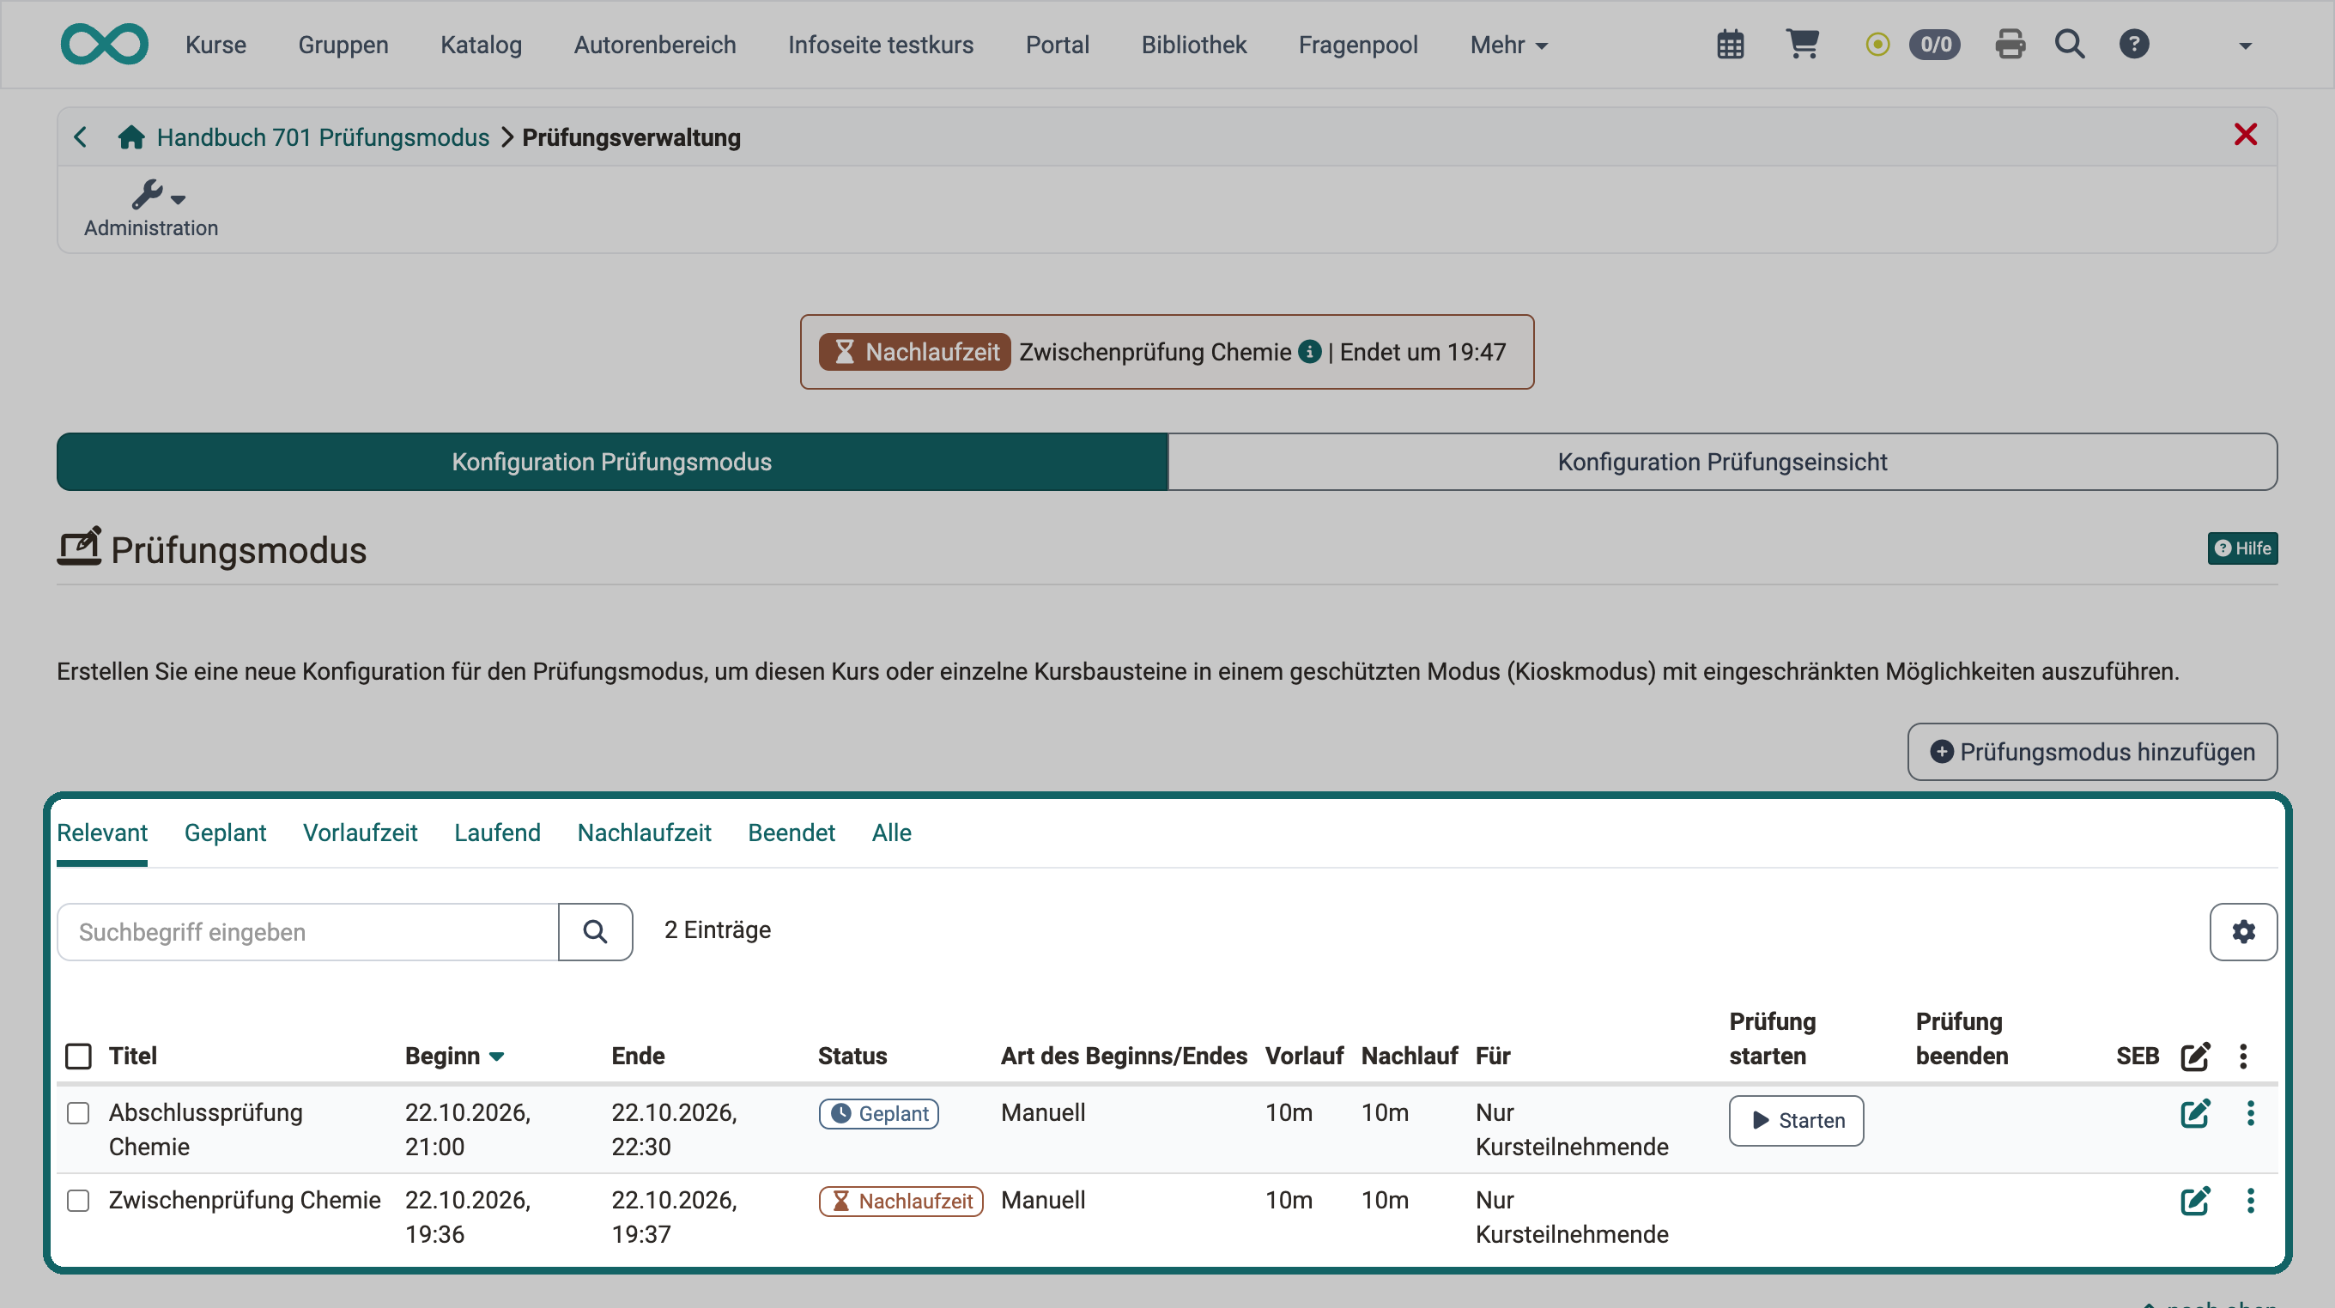This screenshot has width=2335, height=1308.
Task: Open the help question mark icon
Action: [2134, 44]
